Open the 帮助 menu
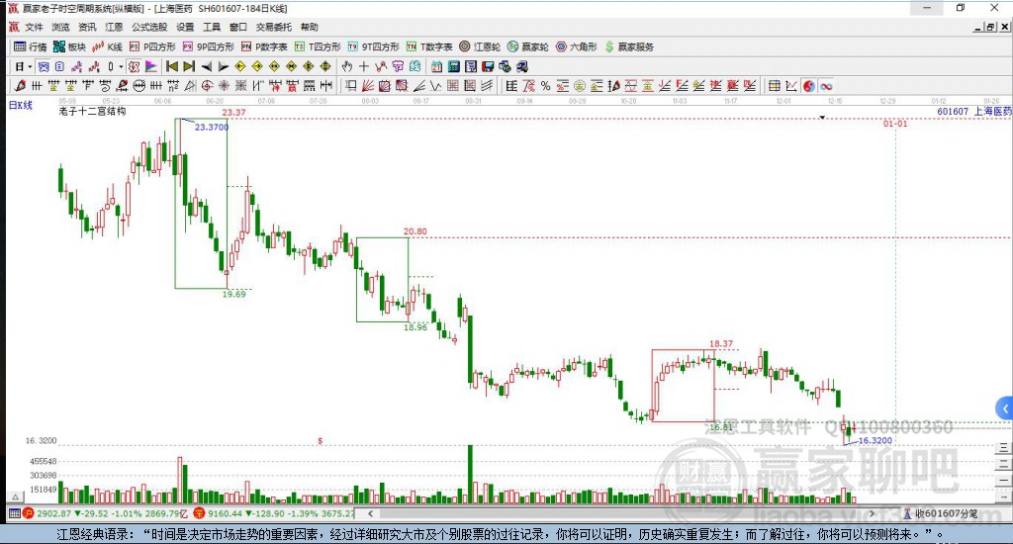Viewport: 1013px width, 544px height. [310, 27]
